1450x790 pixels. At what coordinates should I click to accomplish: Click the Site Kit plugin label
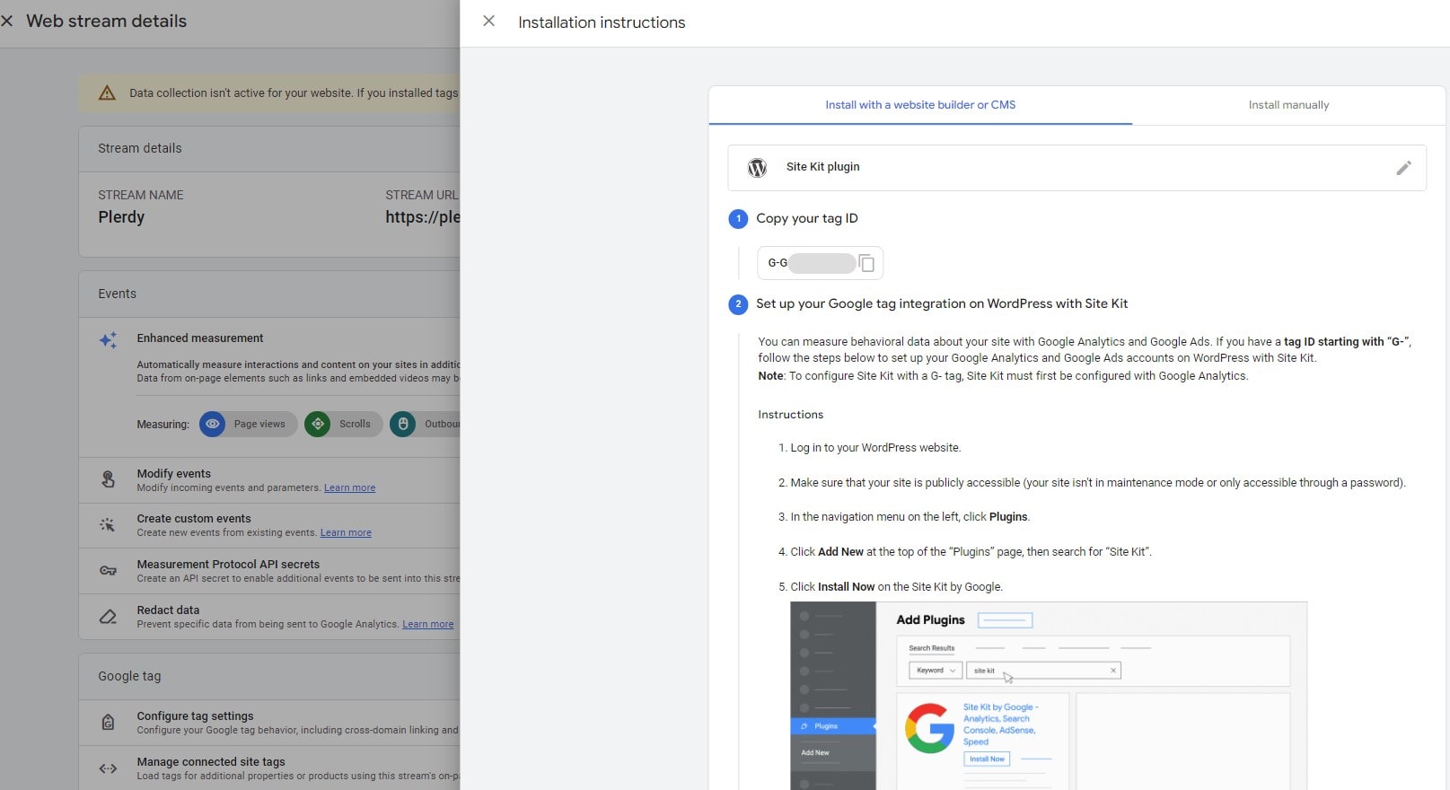tap(822, 167)
